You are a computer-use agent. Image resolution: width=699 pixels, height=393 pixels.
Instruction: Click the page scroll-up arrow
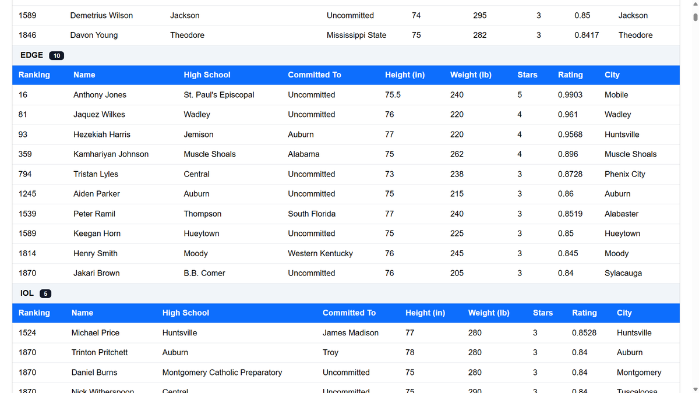pyautogui.click(x=694, y=4)
